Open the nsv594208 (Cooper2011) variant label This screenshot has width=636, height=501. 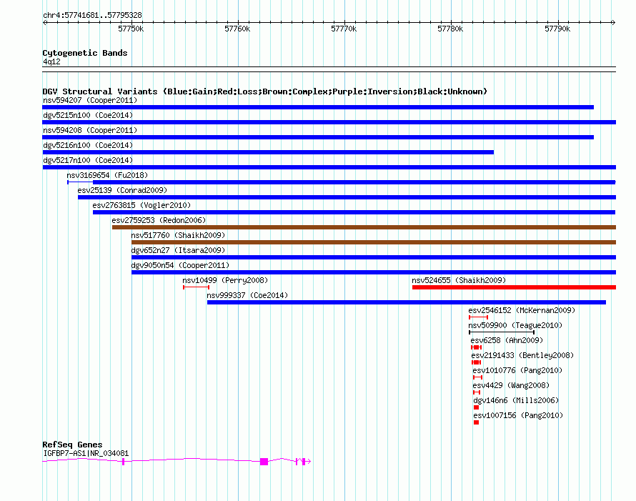90,130
